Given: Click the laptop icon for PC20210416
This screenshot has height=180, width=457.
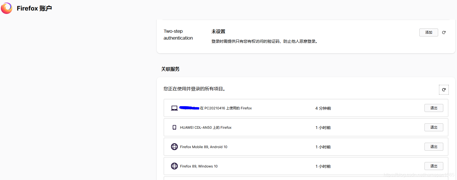Looking at the screenshot, I should point(174,108).
